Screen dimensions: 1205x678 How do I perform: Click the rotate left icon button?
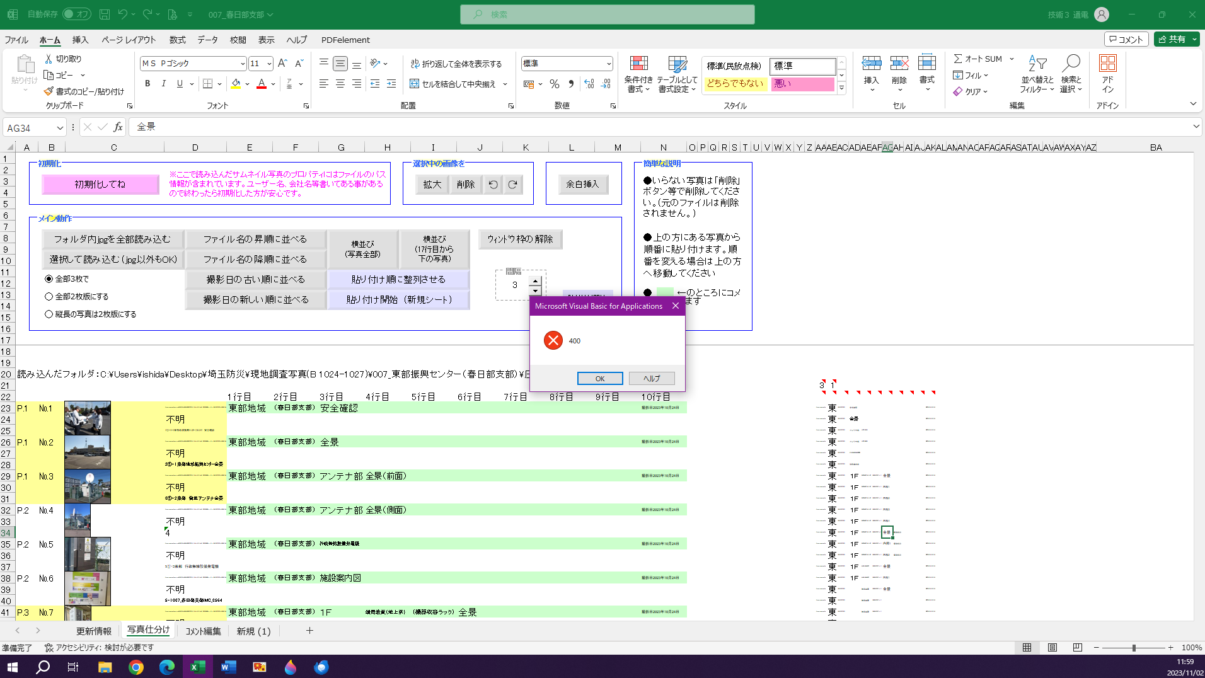[x=493, y=185]
